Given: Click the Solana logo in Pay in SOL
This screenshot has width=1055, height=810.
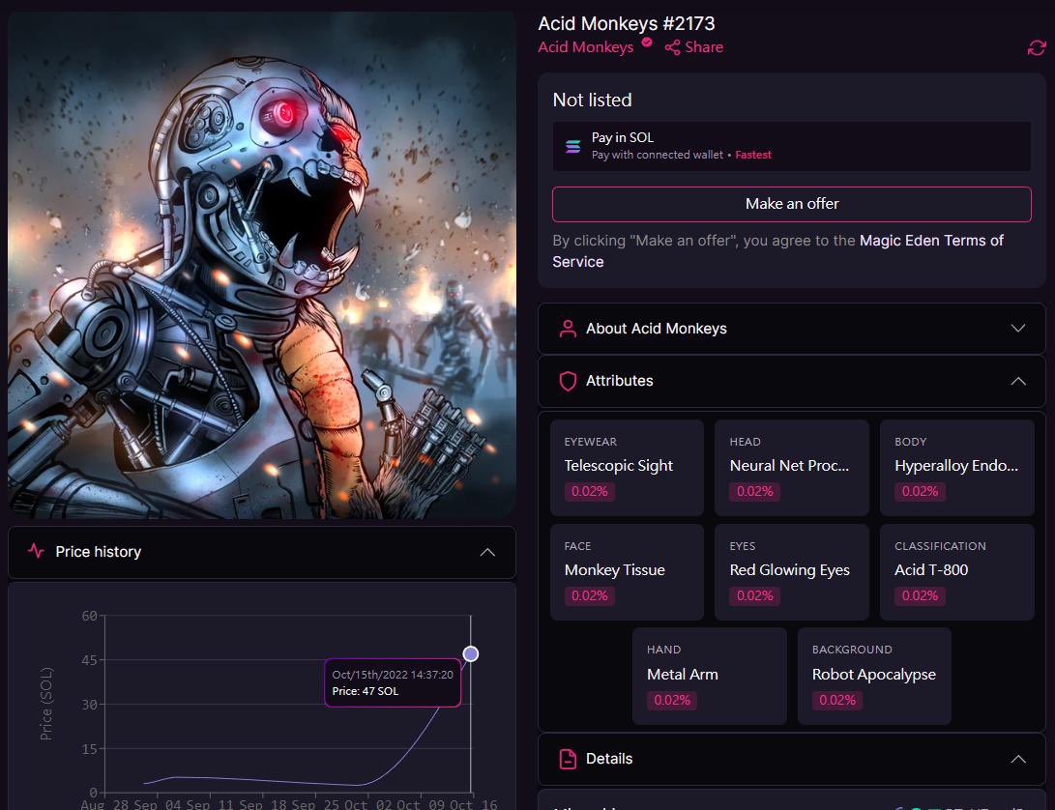Looking at the screenshot, I should [x=572, y=146].
